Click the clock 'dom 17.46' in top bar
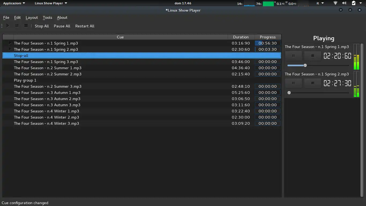Image resolution: width=366 pixels, height=206 pixels. tap(183, 3)
